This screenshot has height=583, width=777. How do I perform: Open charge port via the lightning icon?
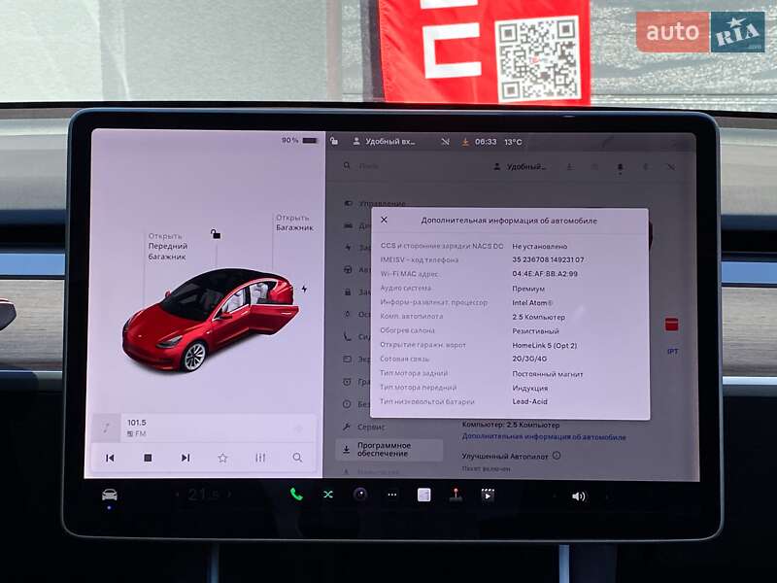coord(304,288)
